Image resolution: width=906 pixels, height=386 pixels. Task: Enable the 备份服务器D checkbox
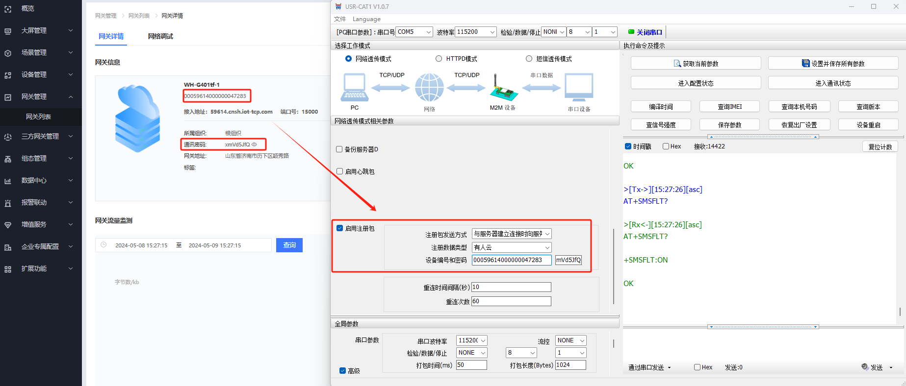pyautogui.click(x=339, y=149)
